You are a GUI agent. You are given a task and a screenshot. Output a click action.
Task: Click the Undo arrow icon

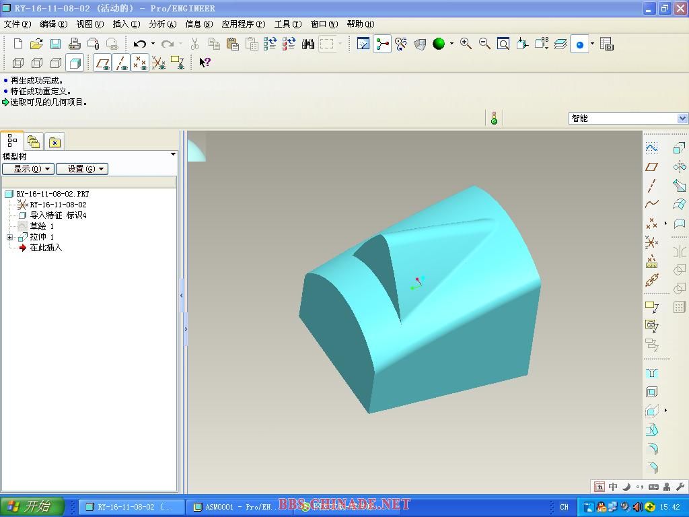pyautogui.click(x=139, y=44)
